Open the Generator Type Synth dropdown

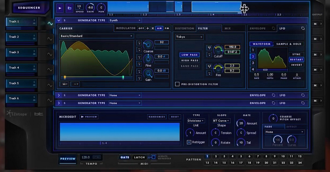click(125, 20)
